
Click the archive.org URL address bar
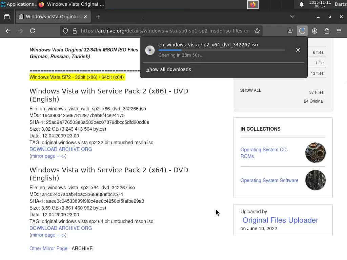tap(165, 31)
